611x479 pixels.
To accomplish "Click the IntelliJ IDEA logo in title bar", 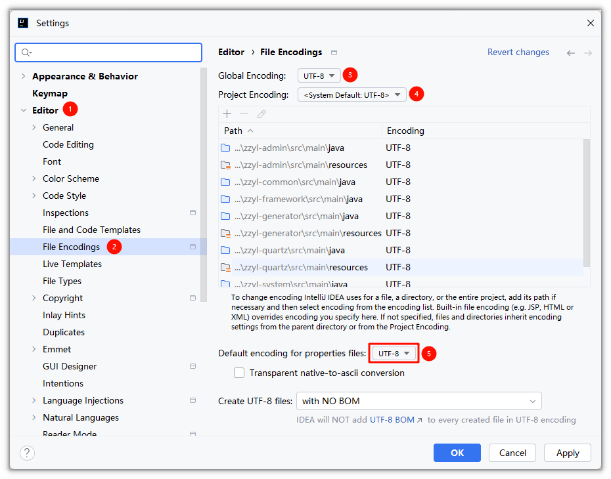I will (x=23, y=23).
